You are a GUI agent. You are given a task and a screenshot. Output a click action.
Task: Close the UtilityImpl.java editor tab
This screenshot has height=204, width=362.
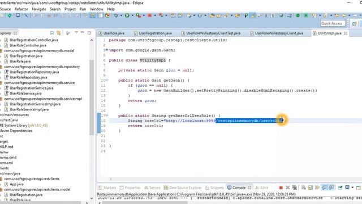pyautogui.click(x=346, y=33)
